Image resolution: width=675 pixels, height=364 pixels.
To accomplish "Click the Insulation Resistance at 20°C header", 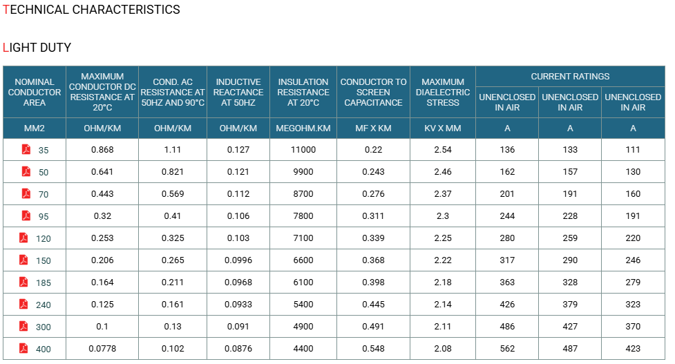I will point(303,92).
